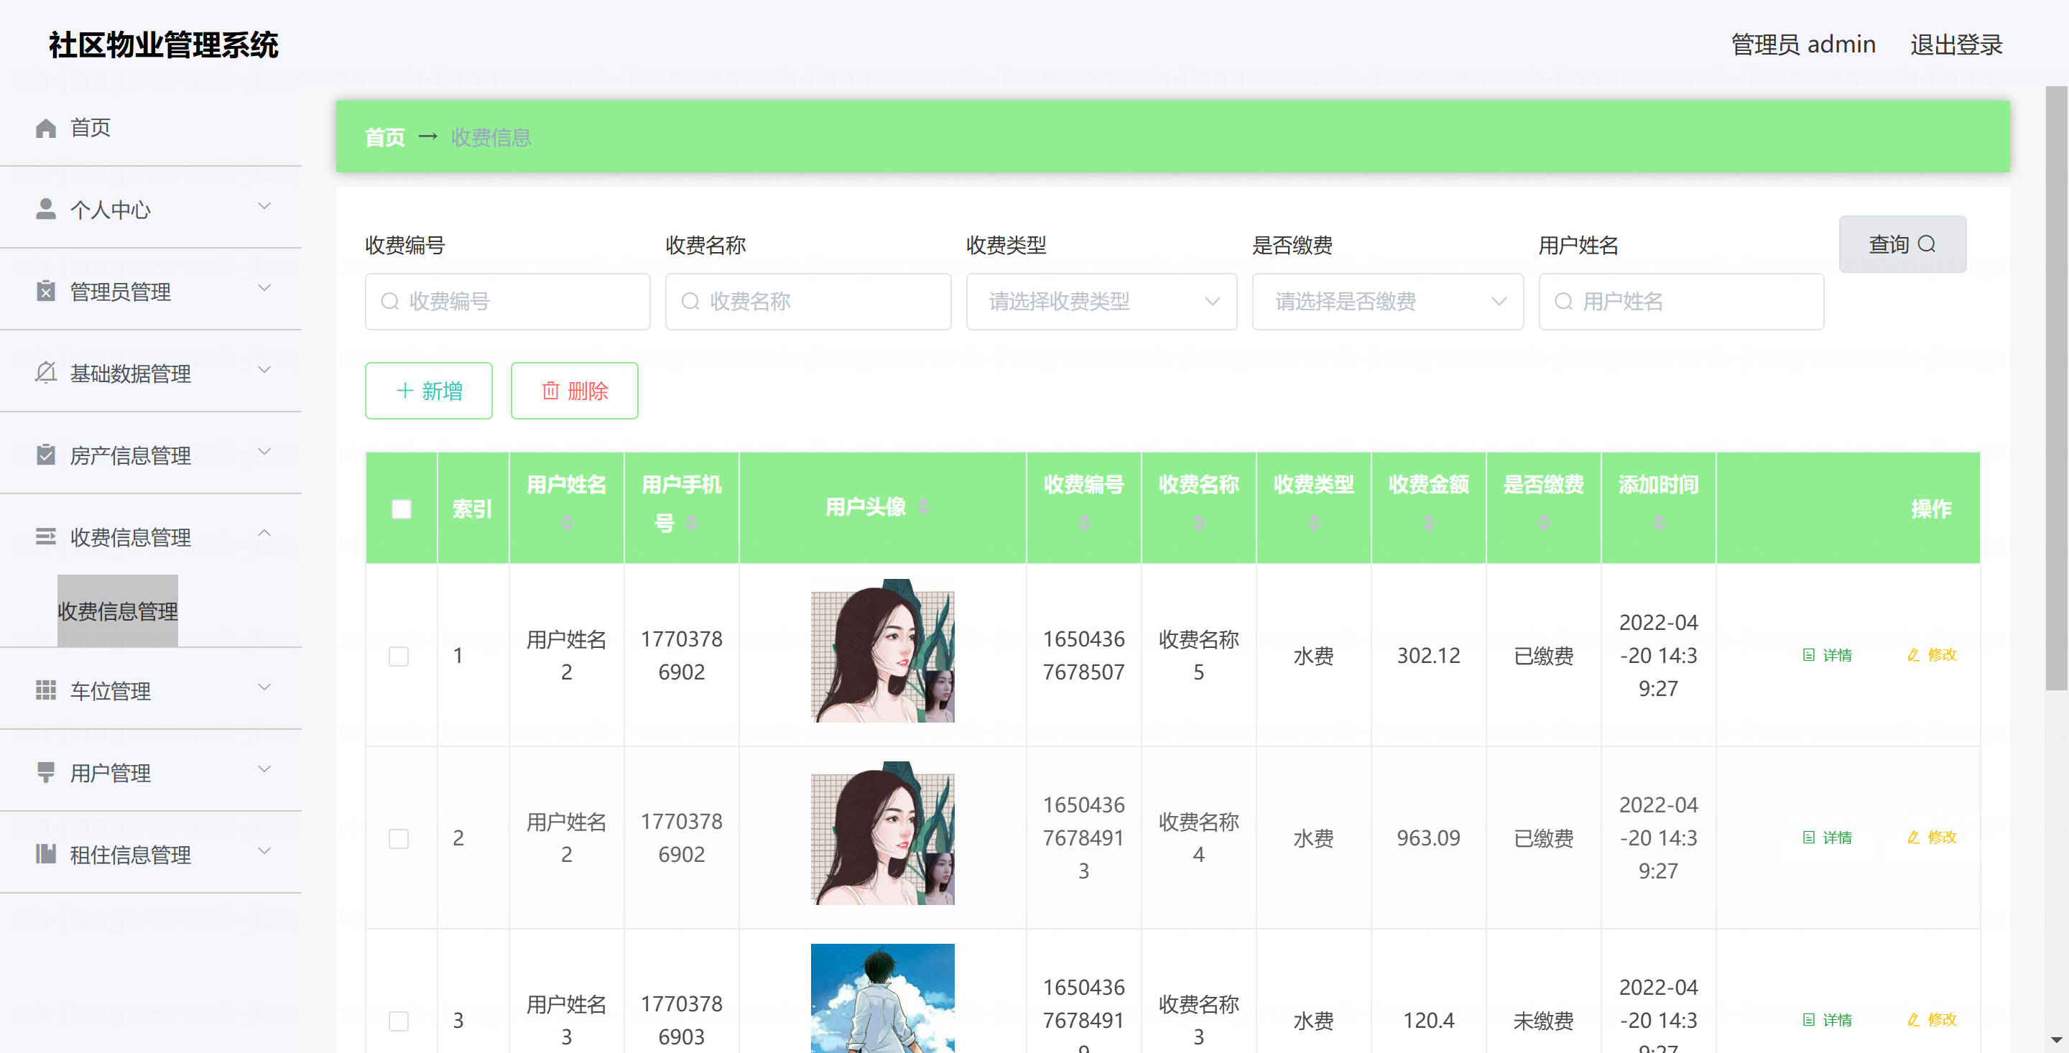Click the vertical scrollbar thumb
This screenshot has height=1053, width=2069.
tap(2056, 388)
